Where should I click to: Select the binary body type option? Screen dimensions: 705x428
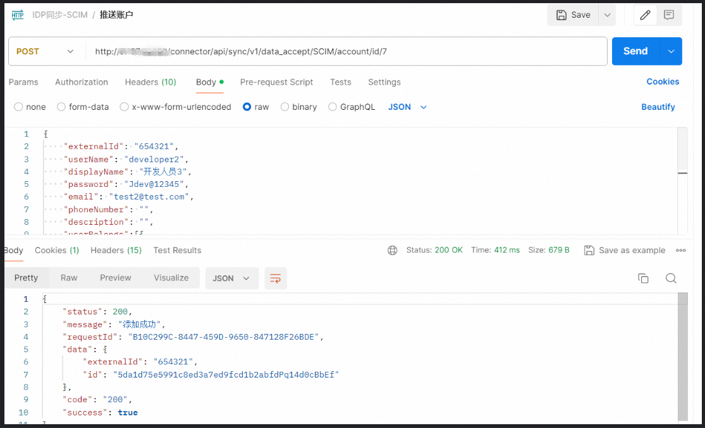(x=285, y=107)
